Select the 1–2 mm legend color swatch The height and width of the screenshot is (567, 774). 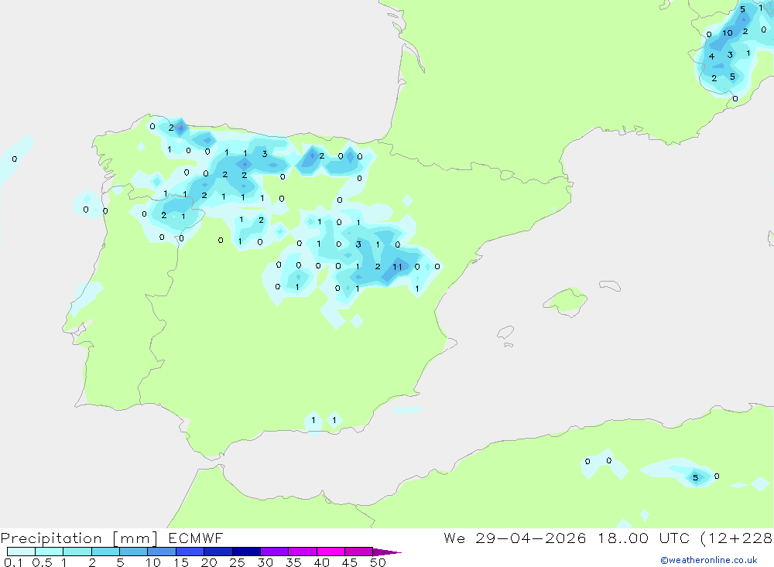click(x=77, y=552)
